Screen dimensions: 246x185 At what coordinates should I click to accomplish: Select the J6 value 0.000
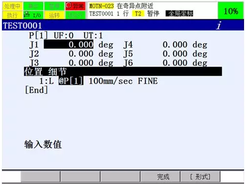[175, 63]
